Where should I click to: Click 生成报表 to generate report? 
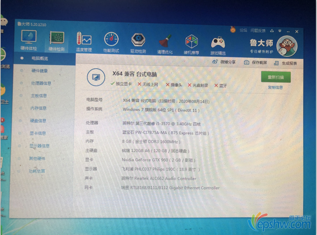[285, 63]
